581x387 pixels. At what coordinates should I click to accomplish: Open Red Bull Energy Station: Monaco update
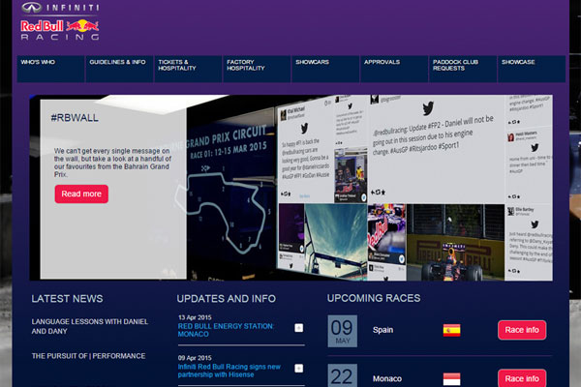pos(226,330)
